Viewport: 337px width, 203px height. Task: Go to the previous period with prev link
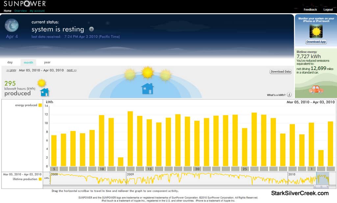coord(11,70)
